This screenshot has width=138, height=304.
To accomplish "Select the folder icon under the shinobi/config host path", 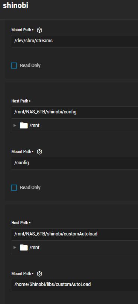I will click(24, 125).
